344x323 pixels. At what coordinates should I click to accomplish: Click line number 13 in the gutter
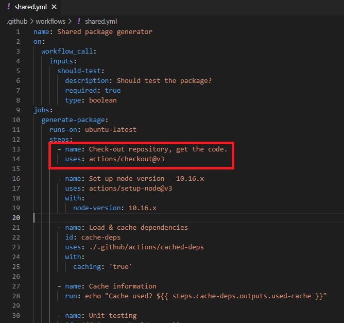tap(18, 149)
